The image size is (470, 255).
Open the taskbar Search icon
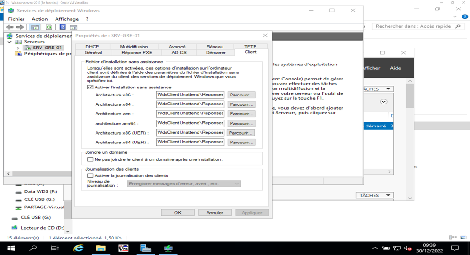pos(33,248)
